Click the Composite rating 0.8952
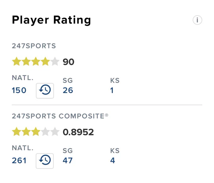Image resolution: width=214 pixels, height=183 pixels. [78, 132]
